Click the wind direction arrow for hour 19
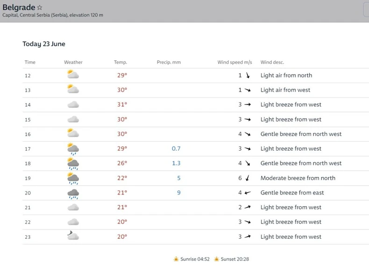 [248, 178]
